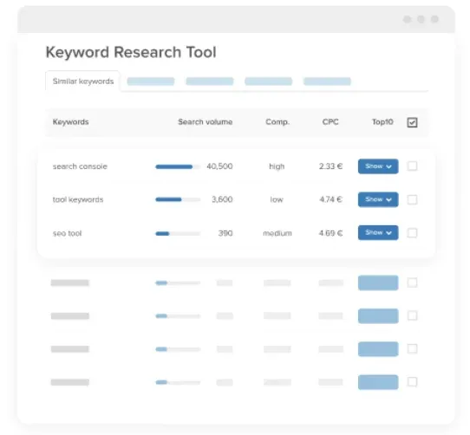Expand Show dropdown for search console

(378, 166)
